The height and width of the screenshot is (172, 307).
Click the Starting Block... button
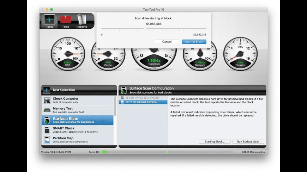pos(215,141)
